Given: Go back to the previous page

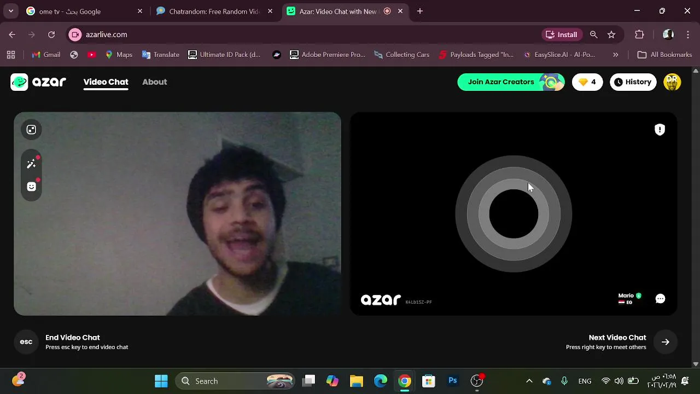Looking at the screenshot, I should tap(12, 34).
